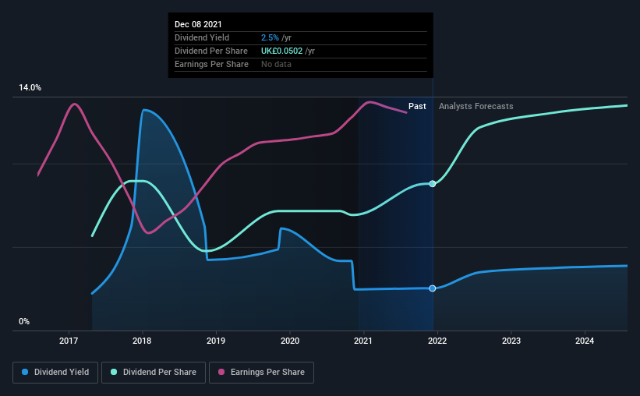Image resolution: width=640 pixels, height=396 pixels.
Task: Click the 2023 x-axis label
Action: coord(511,341)
